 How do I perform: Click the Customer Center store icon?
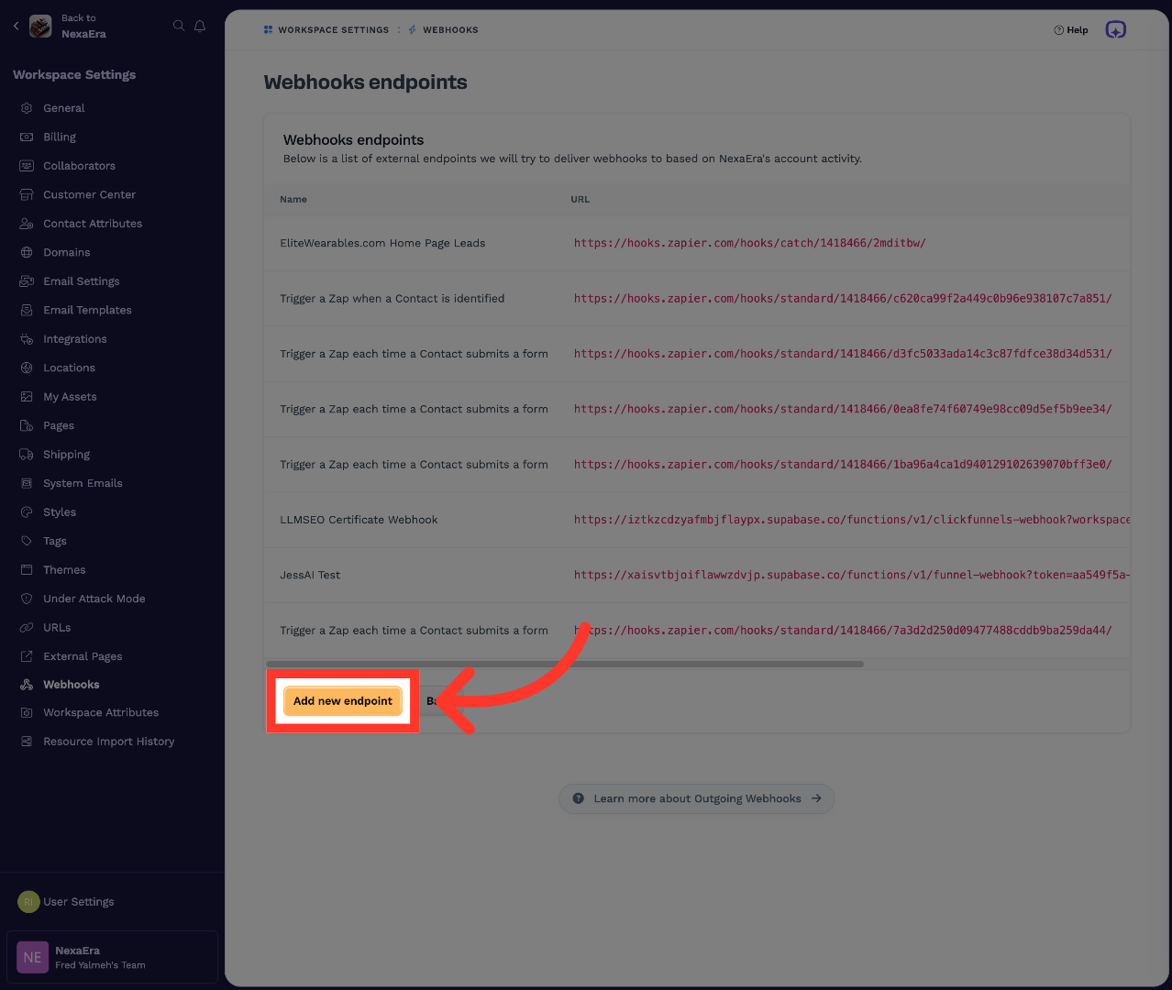[x=27, y=194]
